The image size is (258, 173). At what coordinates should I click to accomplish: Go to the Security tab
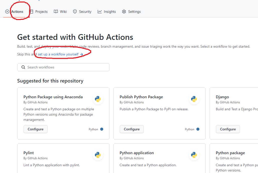pyautogui.click(x=82, y=12)
